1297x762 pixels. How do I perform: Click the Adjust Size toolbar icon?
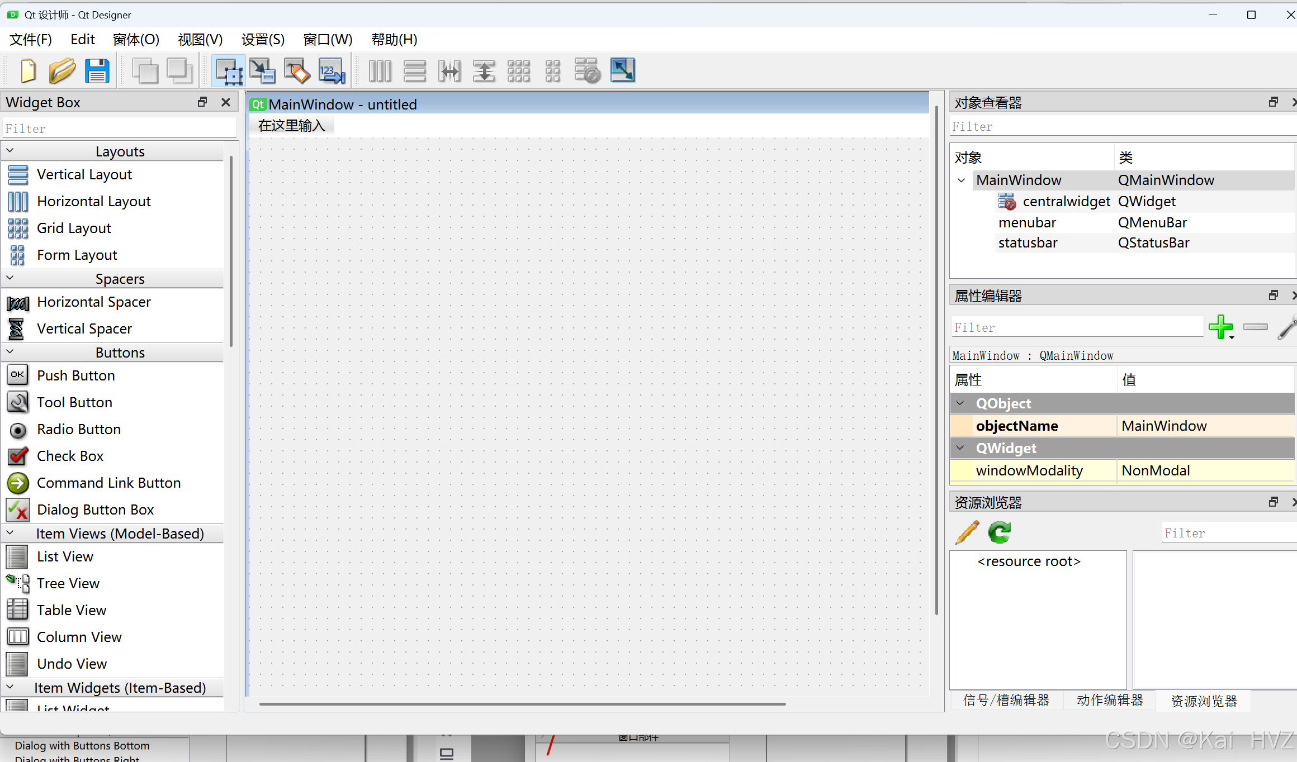pyautogui.click(x=622, y=71)
